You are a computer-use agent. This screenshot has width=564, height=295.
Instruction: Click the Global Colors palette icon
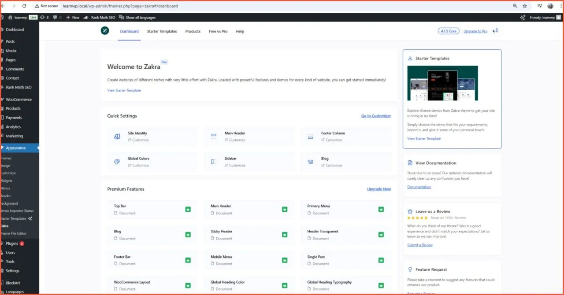[117, 162]
